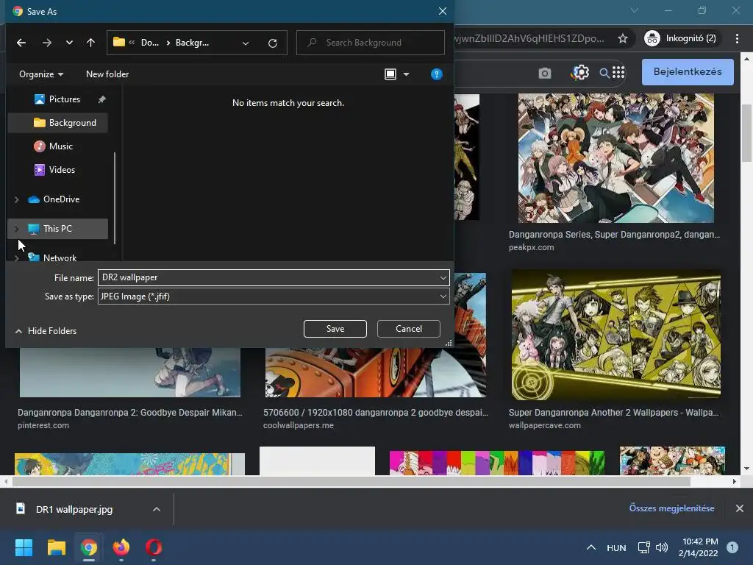
Task: Select Network in navigation pane
Action: pos(60,257)
